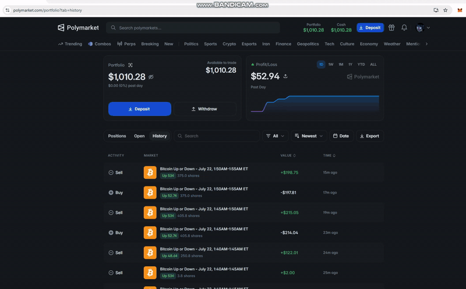Click the install app icon in address bar
Screen dimensions: 466x289
436,10
